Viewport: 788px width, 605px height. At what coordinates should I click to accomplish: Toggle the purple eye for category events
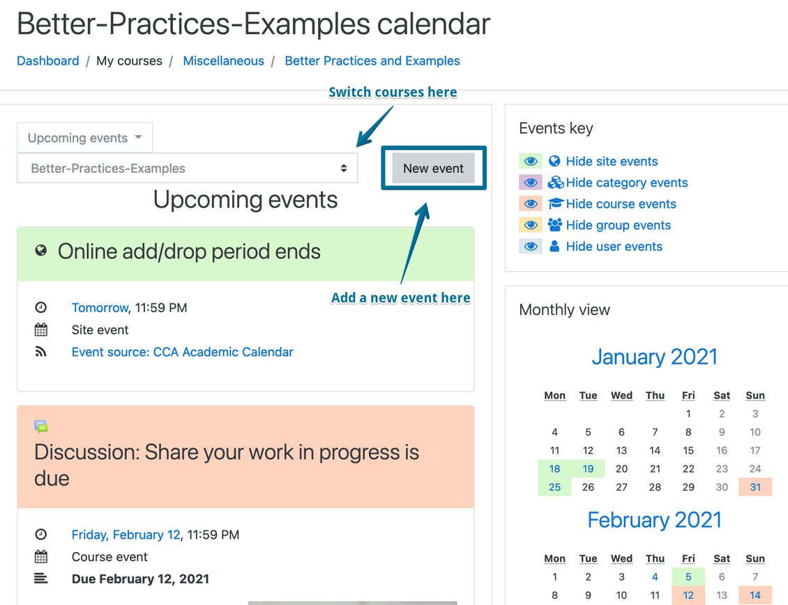531,182
